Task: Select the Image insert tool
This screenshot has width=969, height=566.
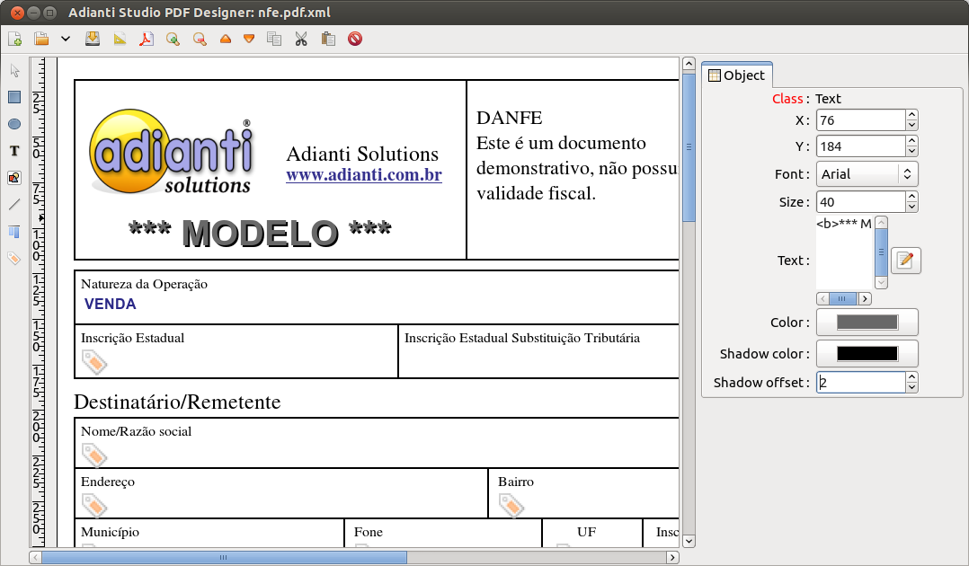Action: pyautogui.click(x=14, y=178)
